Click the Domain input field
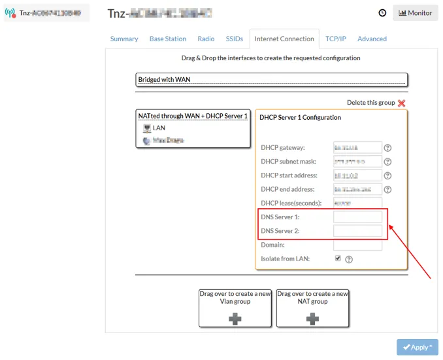 point(357,245)
